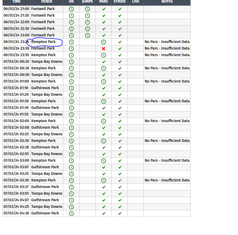Click the NOTES column header
The image size is (238, 235).
pyautogui.click(x=167, y=2)
